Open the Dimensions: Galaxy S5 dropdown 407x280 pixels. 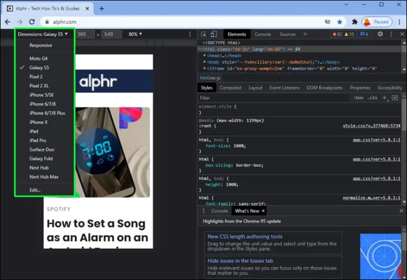click(43, 34)
